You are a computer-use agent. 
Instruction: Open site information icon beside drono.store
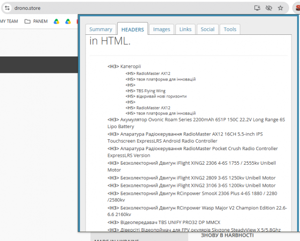pyautogui.click(x=7, y=8)
